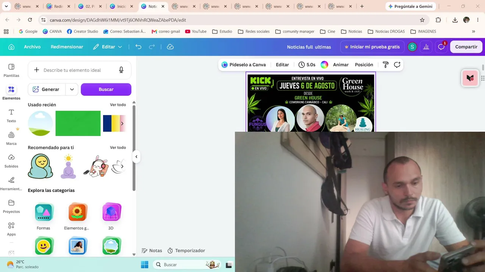Click Pídeselo a Canva button
Viewport: 485px width, 272px height.
[x=244, y=65]
